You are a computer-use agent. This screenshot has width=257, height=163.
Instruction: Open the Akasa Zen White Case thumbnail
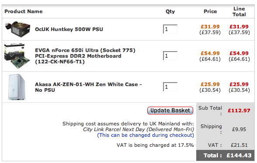click(x=17, y=87)
